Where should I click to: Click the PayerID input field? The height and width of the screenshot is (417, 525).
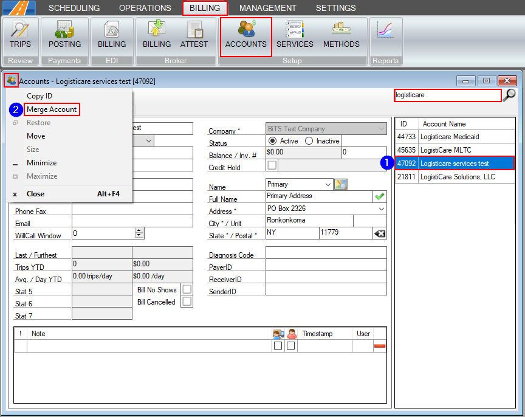pos(326,265)
